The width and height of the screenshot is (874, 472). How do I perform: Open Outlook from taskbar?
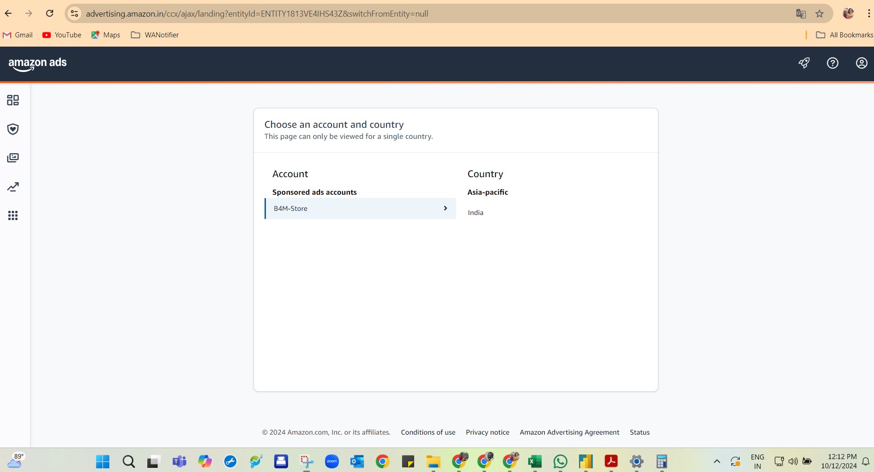(x=357, y=461)
